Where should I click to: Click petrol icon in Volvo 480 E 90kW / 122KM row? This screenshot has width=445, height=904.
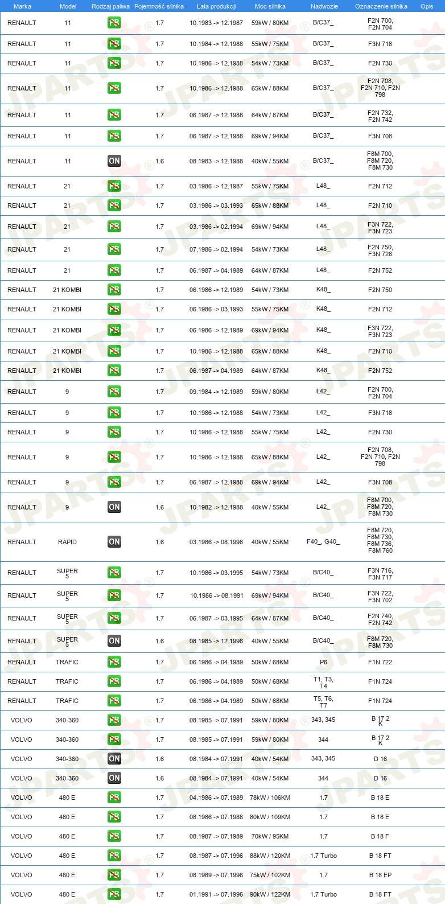click(114, 894)
